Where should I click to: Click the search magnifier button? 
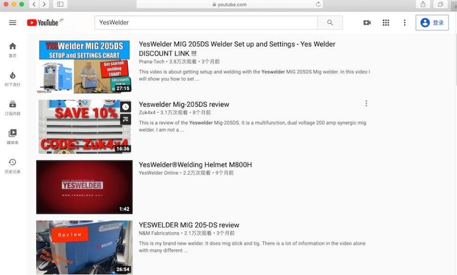(330, 22)
